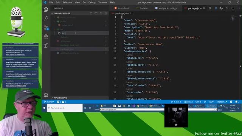Image resolution: width=242 pixels, height=136 pixels.
Task: Select package.json in Explorer tree
Action: point(80,49)
